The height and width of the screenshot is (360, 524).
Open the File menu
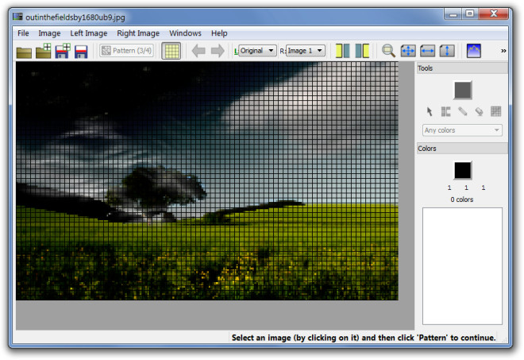(x=23, y=33)
